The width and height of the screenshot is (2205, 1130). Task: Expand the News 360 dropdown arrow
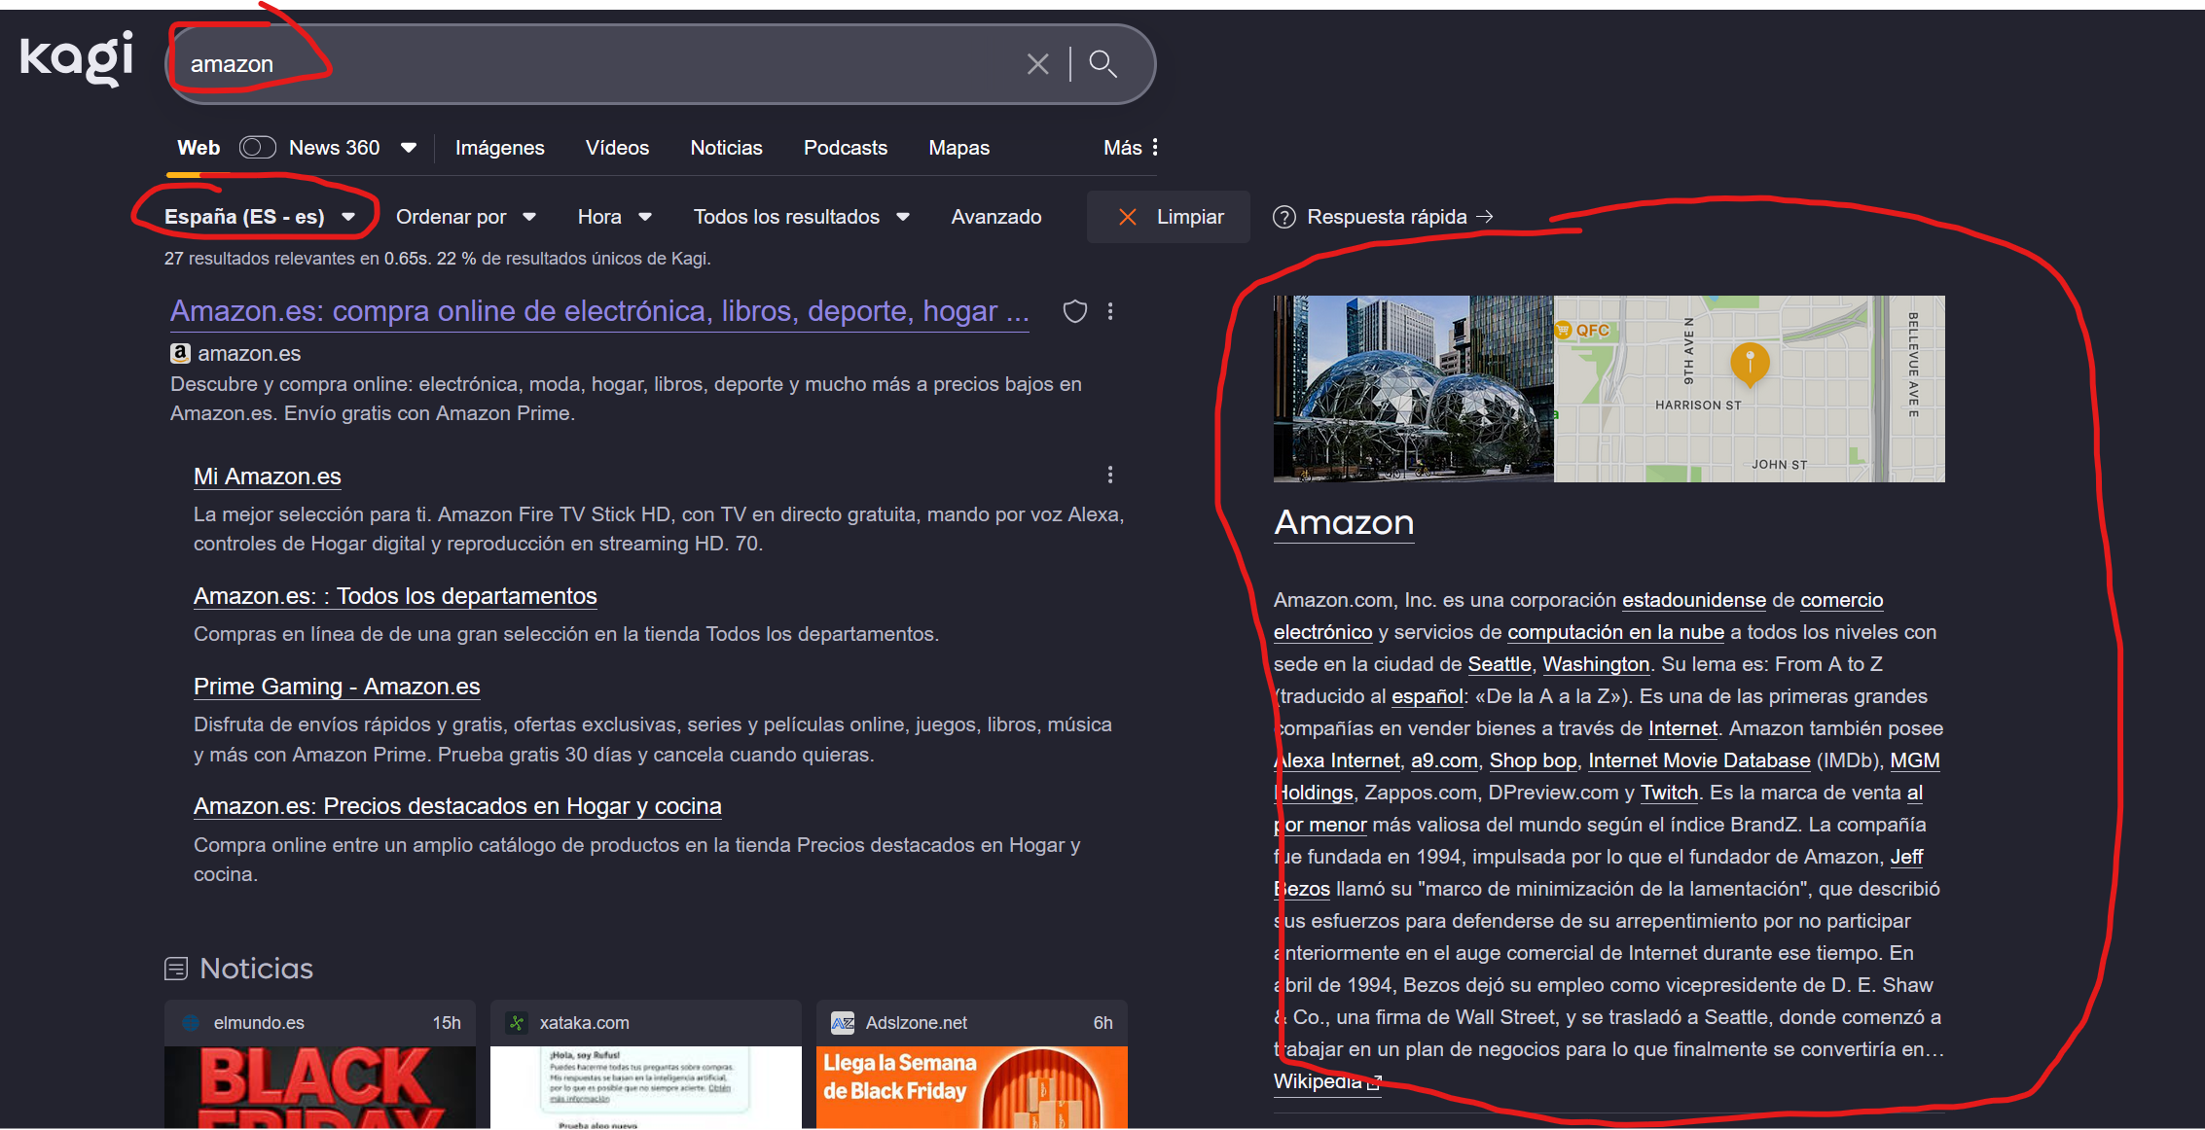coord(409,148)
